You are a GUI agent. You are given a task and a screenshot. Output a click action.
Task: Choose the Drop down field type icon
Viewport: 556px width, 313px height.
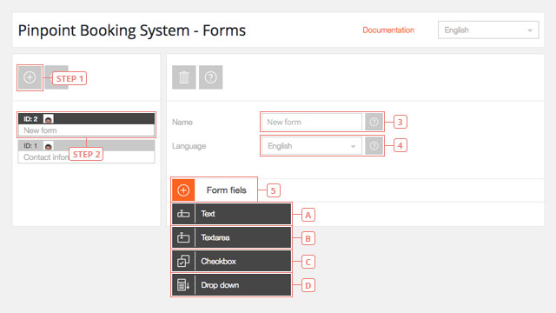tap(183, 285)
